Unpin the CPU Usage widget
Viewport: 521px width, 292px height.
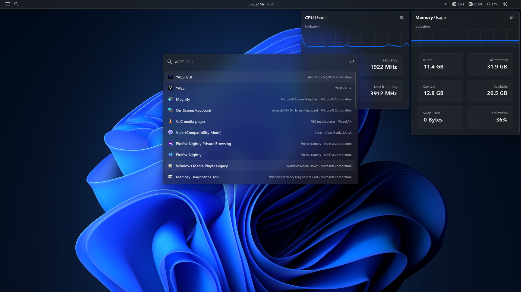click(x=402, y=17)
